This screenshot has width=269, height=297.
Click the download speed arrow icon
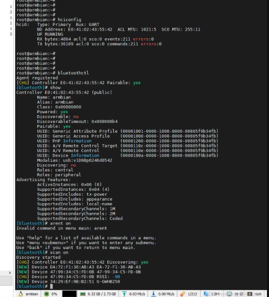154,294
